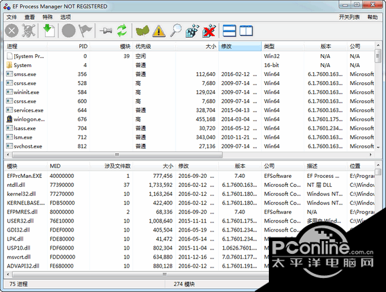Sort modules by MID column header
The width and height of the screenshot is (386, 292).
(68, 166)
